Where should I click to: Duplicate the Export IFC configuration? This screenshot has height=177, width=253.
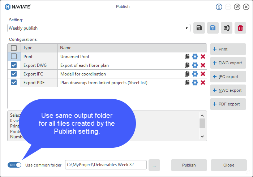[x=187, y=74]
